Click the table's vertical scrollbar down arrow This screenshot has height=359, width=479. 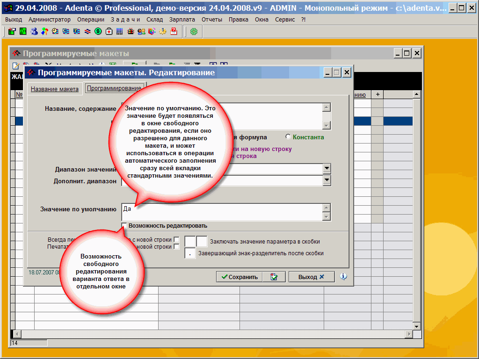pos(416,326)
